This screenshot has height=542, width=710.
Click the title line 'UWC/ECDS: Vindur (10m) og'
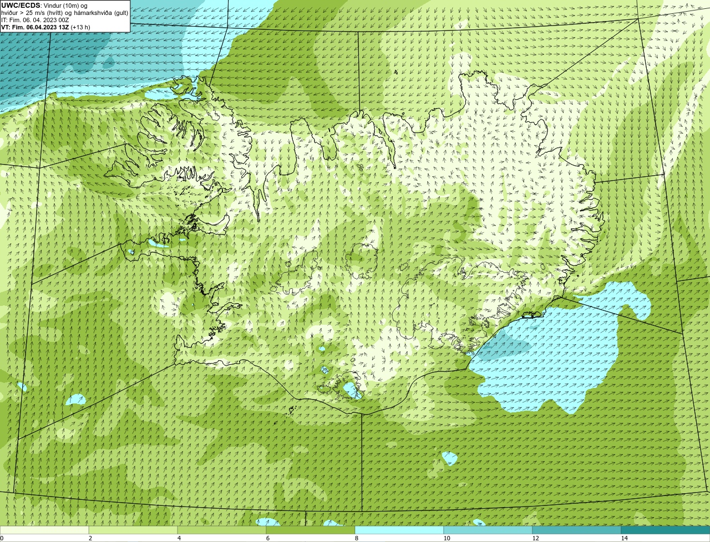coord(44,5)
